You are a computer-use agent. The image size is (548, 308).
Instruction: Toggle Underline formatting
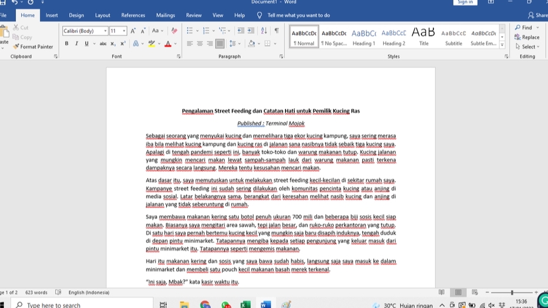click(x=86, y=44)
